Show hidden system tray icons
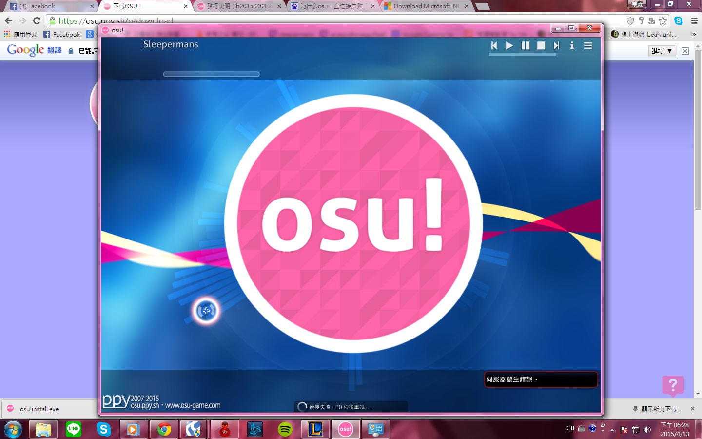 [612, 430]
